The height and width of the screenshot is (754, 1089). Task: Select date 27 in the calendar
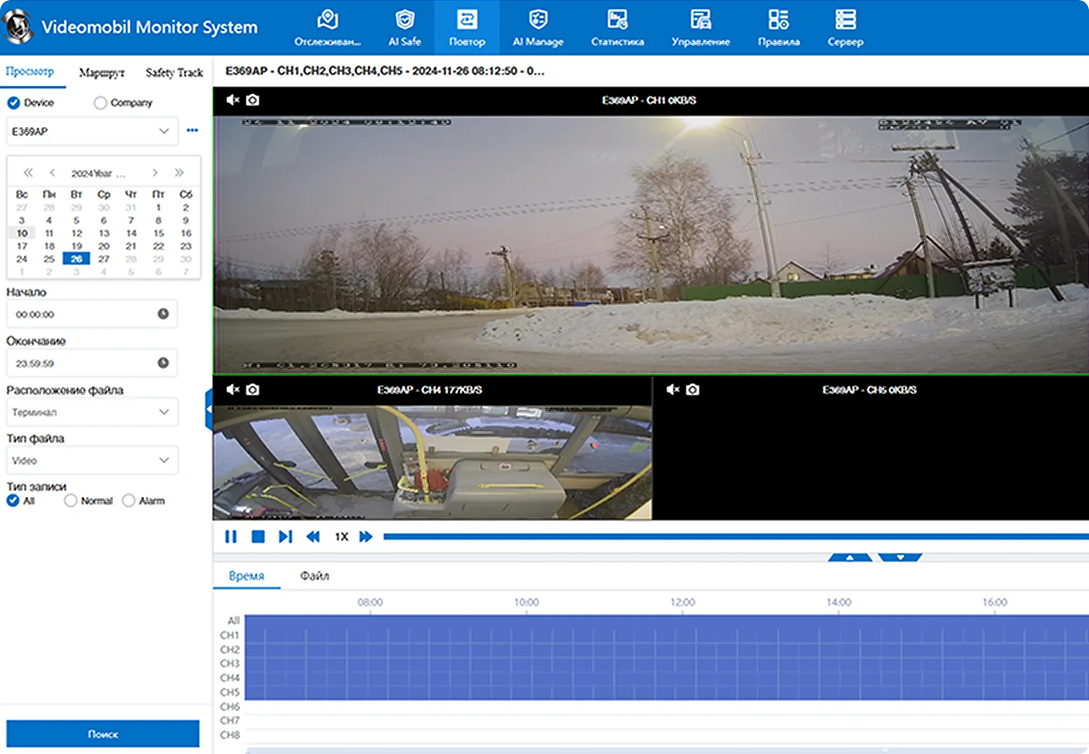104,259
